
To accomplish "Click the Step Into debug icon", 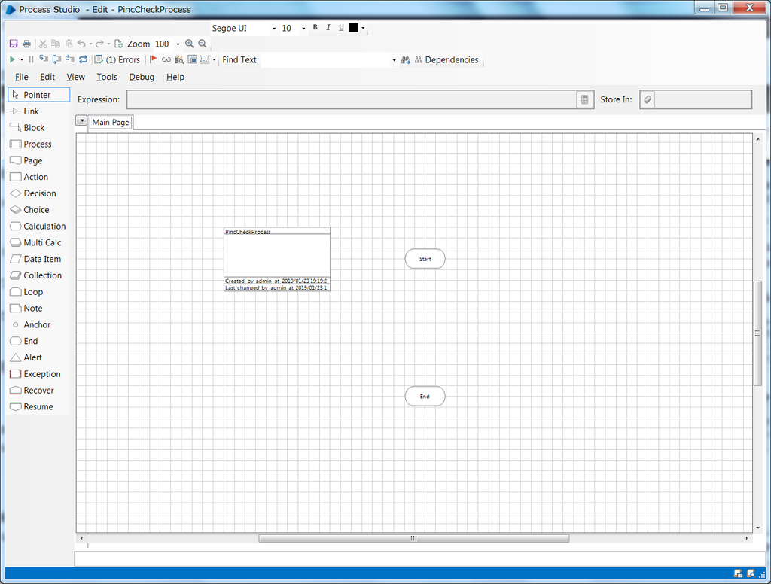I will click(44, 59).
